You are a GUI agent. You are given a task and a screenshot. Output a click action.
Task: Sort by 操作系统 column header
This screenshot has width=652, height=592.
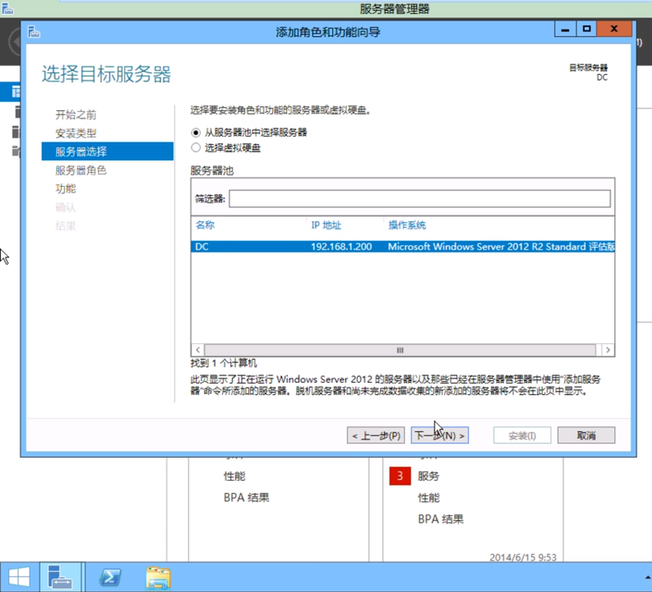tap(407, 225)
